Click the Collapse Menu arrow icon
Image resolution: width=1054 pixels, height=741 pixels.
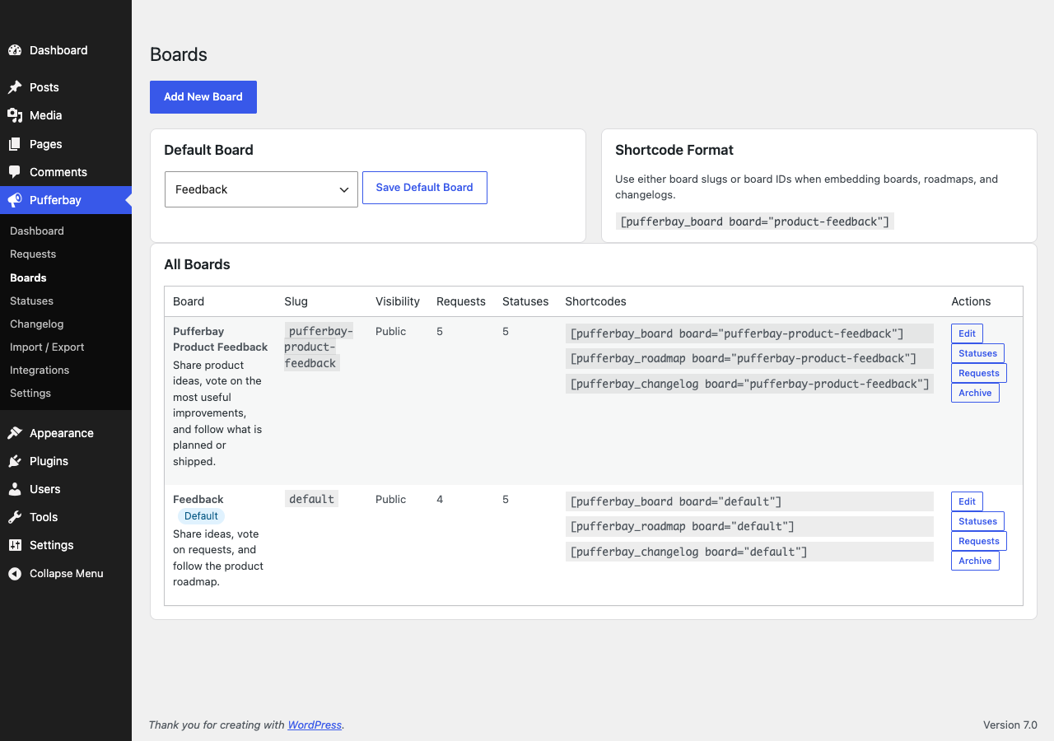click(15, 574)
